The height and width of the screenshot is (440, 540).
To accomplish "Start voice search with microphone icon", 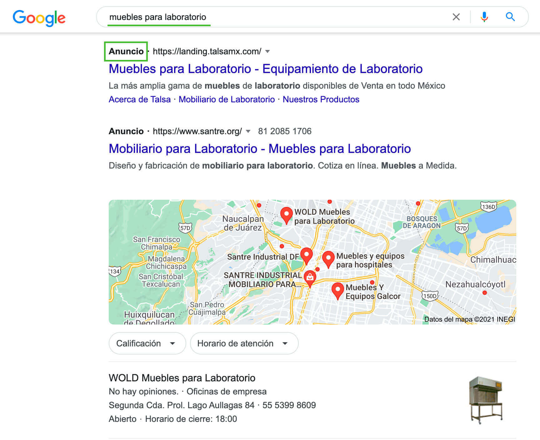I will click(x=484, y=17).
